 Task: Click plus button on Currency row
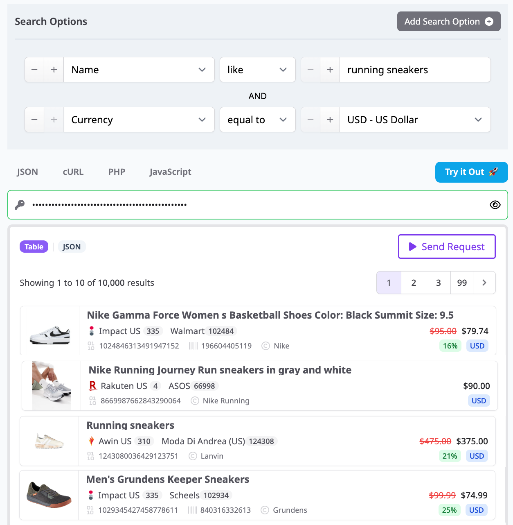click(54, 120)
